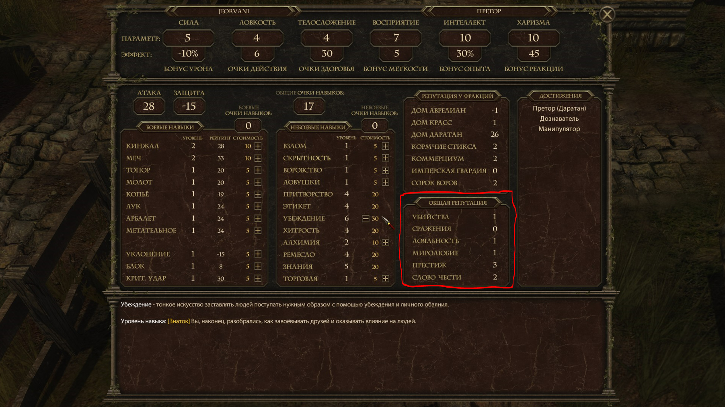Click the Дом Даратан reputation row
The image size is (725, 407).
455,134
